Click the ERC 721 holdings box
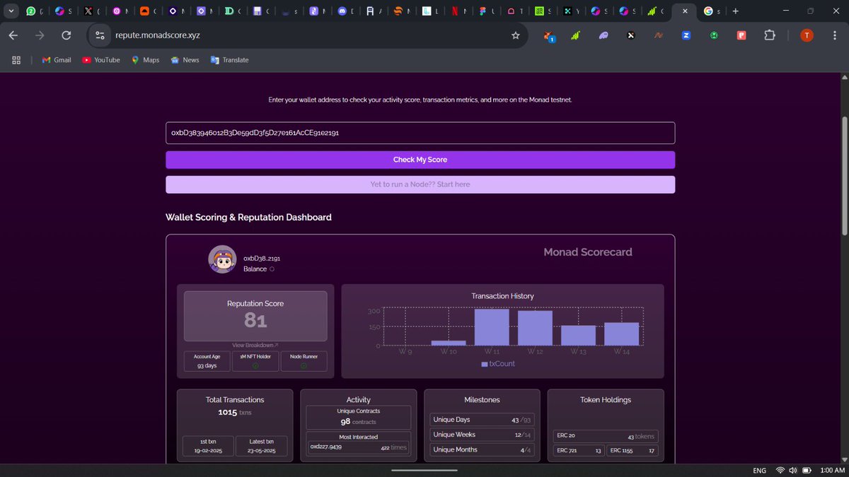The width and height of the screenshot is (849, 477). pyautogui.click(x=579, y=450)
